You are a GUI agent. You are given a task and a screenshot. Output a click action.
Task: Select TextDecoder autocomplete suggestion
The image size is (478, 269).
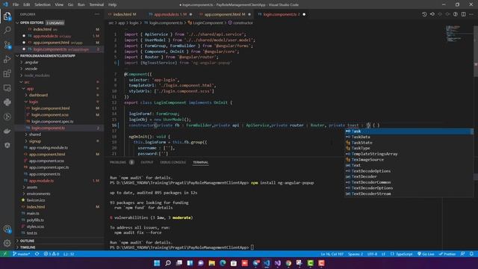pos(409,176)
